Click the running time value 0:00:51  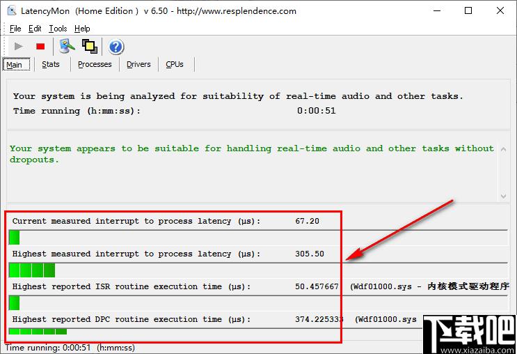(x=316, y=111)
